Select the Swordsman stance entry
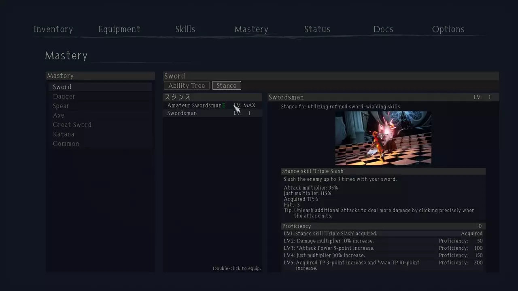Image resolution: width=518 pixels, height=291 pixels. point(213,113)
